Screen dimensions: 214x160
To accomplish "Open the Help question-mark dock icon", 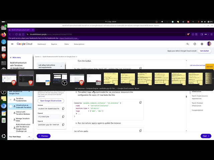I will click(4, 42).
